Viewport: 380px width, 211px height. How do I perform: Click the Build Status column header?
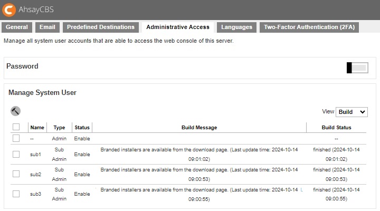[x=336, y=128]
